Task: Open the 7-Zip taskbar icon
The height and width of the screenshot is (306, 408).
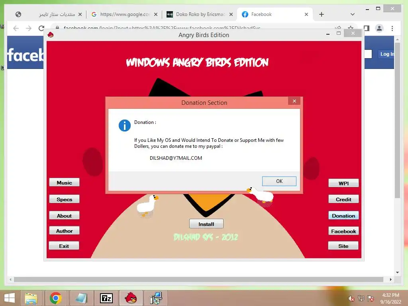Action: pyautogui.click(x=106, y=298)
